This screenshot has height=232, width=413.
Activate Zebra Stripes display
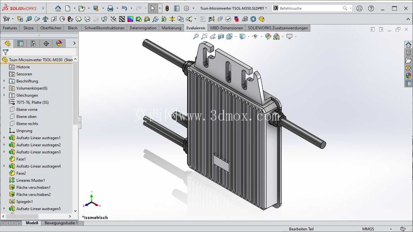pos(122,19)
